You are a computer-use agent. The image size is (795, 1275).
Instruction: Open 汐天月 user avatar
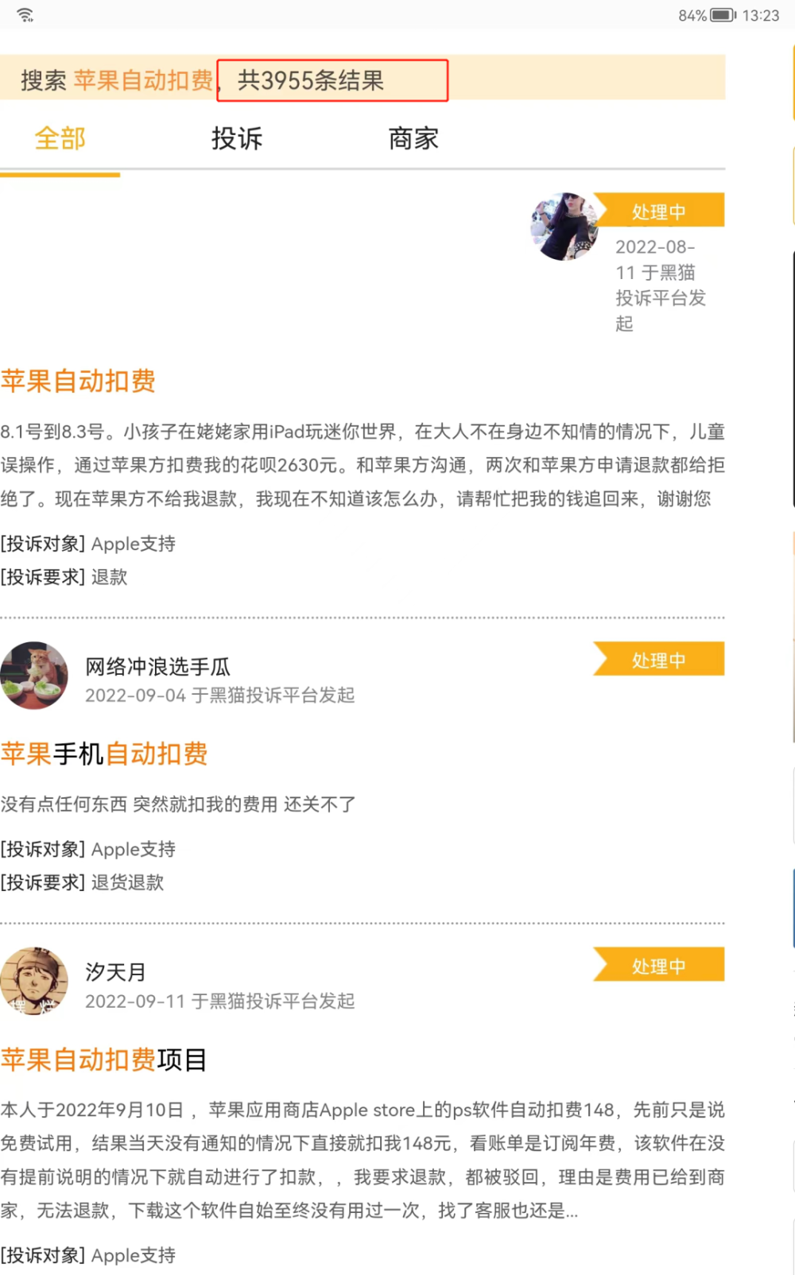34,980
